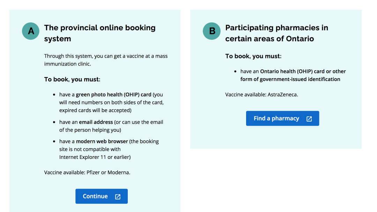Click the circled letter A badge
Viewport: 377px width, 212px height.
click(31, 31)
